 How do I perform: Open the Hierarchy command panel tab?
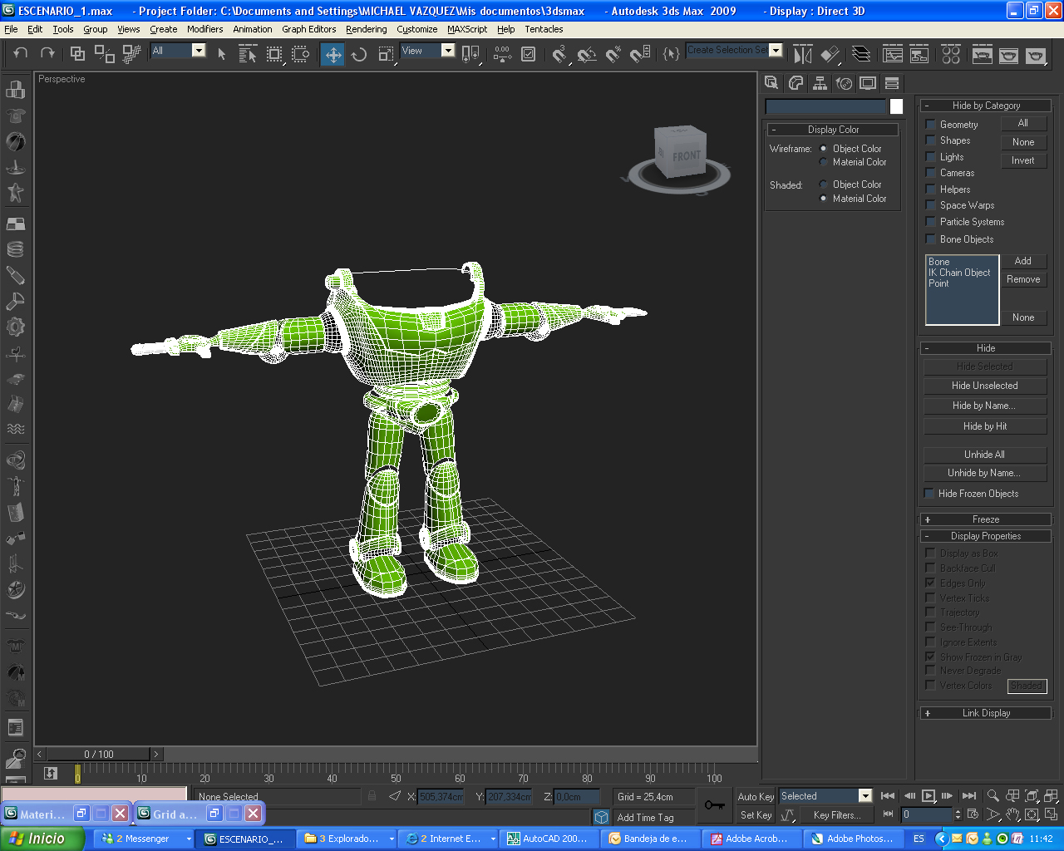(820, 83)
